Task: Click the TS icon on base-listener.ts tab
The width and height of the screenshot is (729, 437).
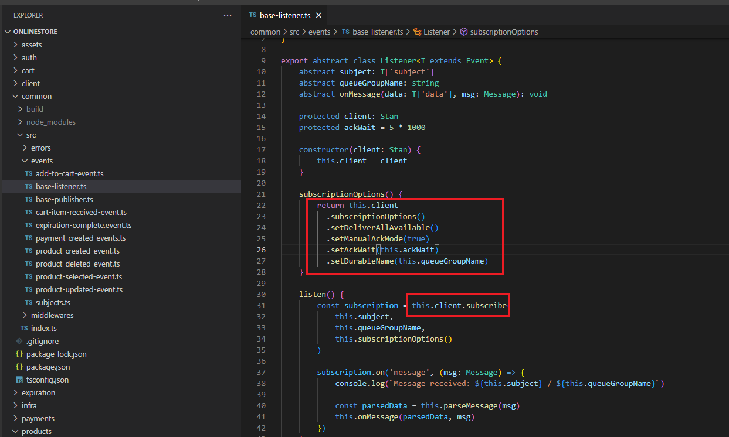Action: click(253, 15)
